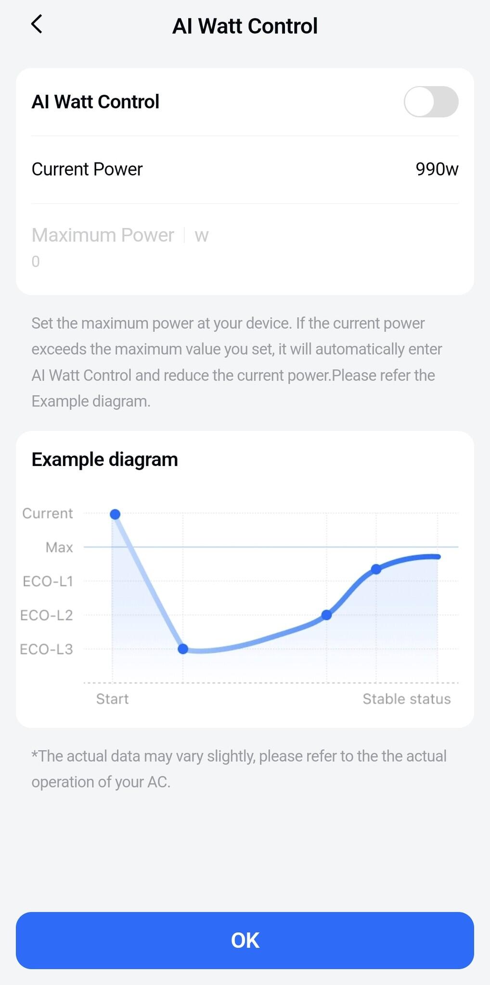Viewport: 490px width, 985px height.
Task: Click the Current Power row label
Action: click(x=87, y=169)
